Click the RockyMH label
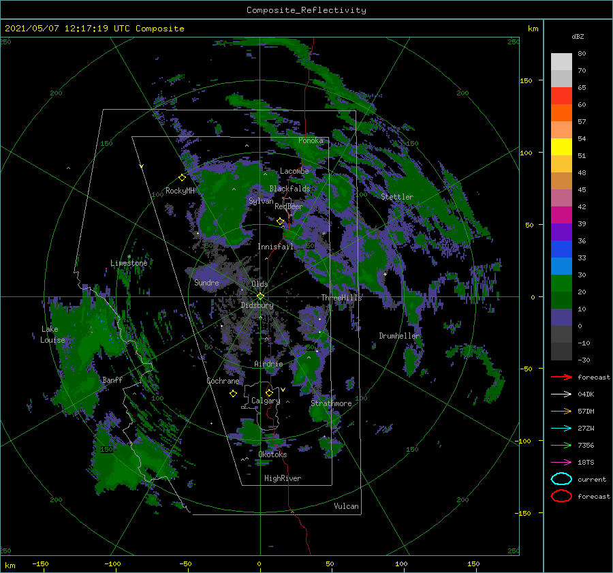613x573 pixels. 180,191
